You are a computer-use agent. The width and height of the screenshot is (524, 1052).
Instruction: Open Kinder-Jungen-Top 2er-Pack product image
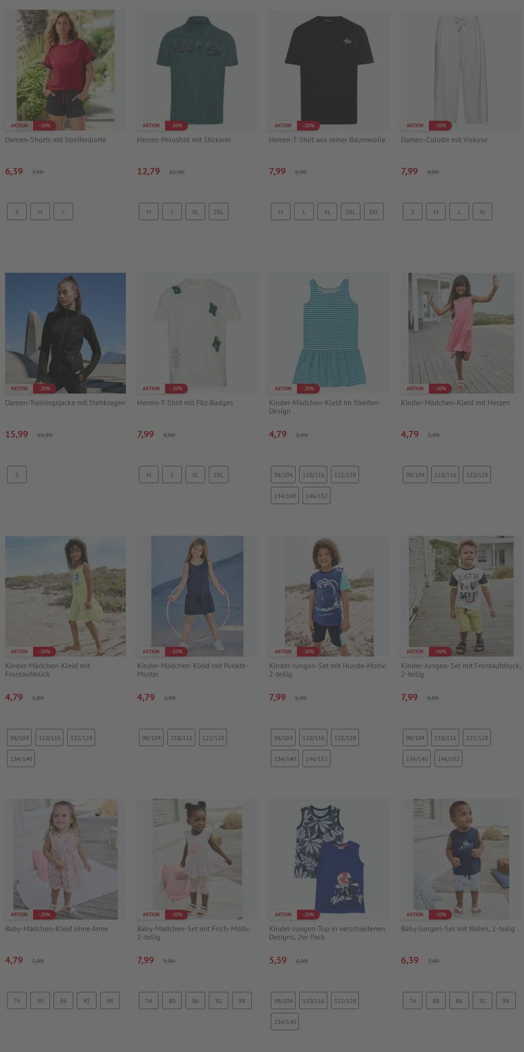coord(329,859)
